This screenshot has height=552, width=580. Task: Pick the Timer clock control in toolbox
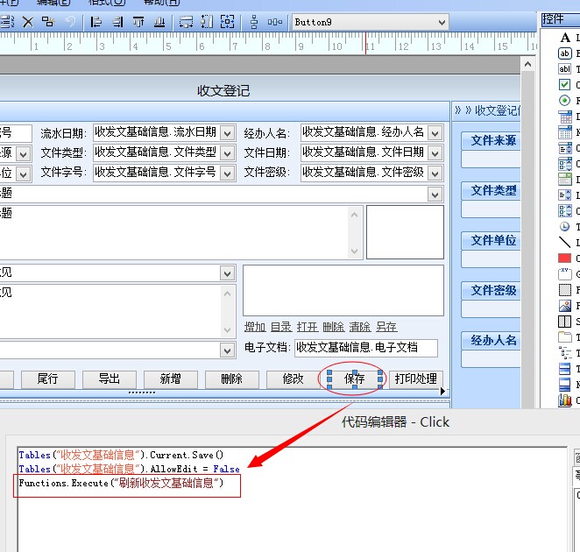[565, 226]
